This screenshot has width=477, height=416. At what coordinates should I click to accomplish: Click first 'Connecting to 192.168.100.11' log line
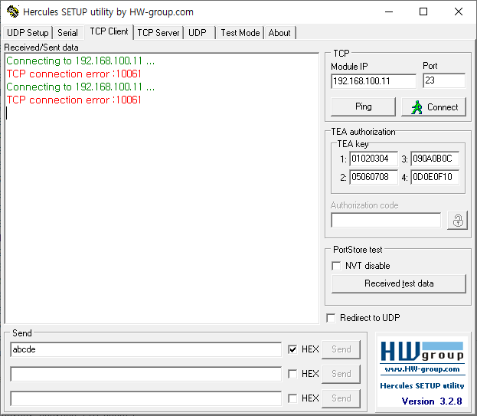point(80,61)
